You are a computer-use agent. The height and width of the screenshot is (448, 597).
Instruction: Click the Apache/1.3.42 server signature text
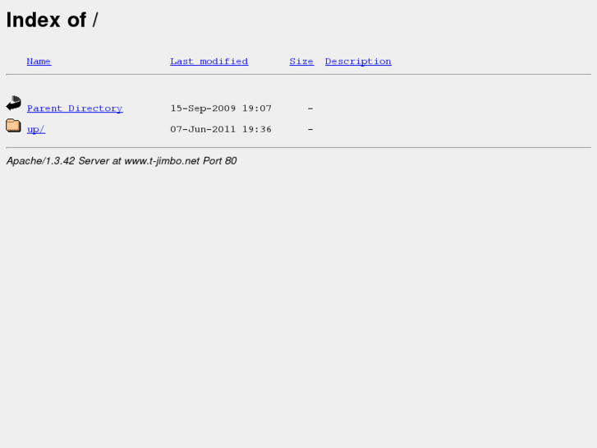[122, 161]
